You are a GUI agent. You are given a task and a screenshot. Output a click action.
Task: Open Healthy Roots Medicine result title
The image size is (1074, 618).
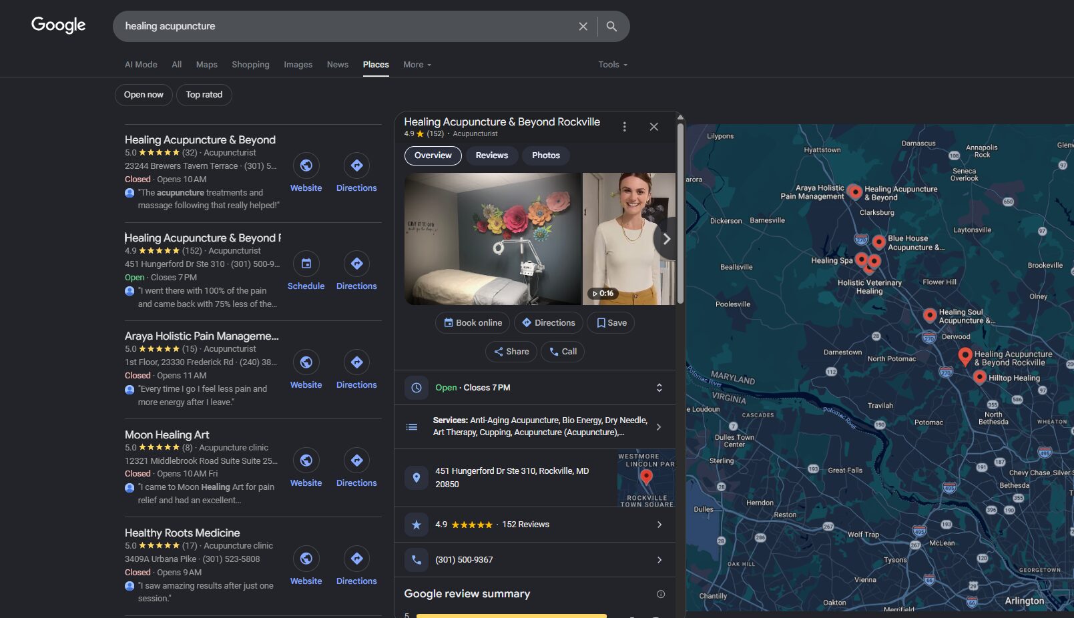[182, 533]
